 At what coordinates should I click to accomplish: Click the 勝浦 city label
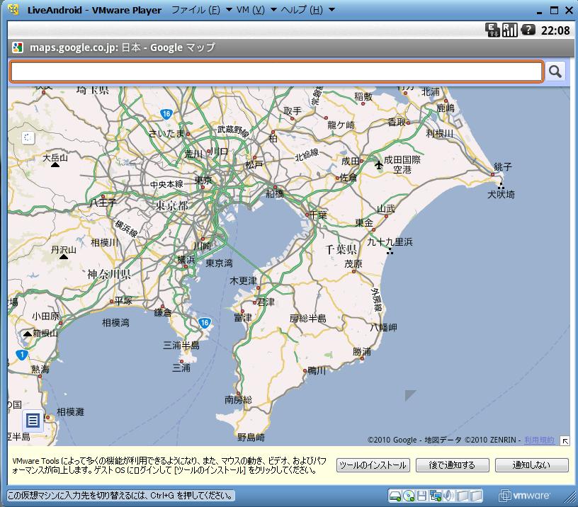tap(362, 351)
